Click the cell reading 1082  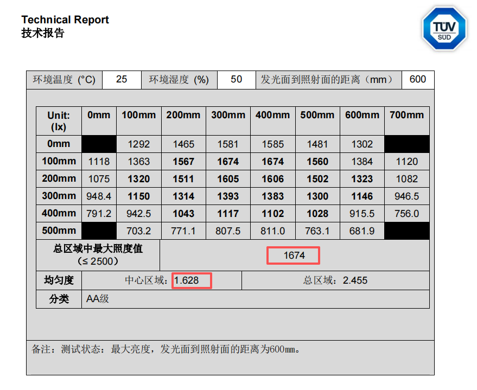tap(407, 179)
